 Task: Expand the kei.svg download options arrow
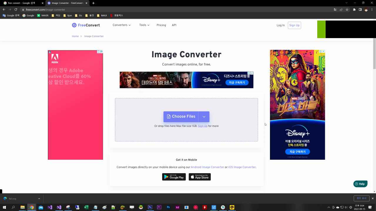coord(39,199)
